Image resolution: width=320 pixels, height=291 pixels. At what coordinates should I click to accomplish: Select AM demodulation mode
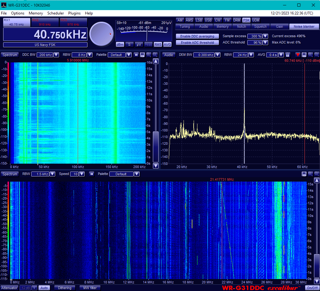pyautogui.click(x=180, y=20)
